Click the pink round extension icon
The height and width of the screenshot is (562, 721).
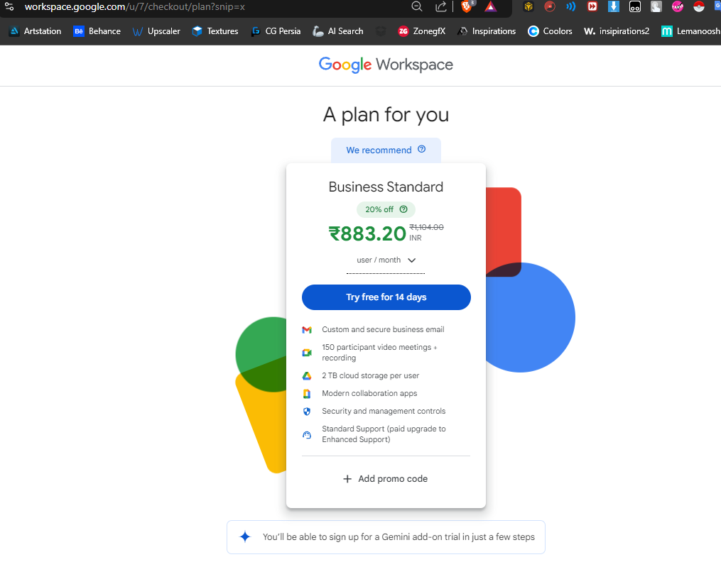click(x=678, y=6)
